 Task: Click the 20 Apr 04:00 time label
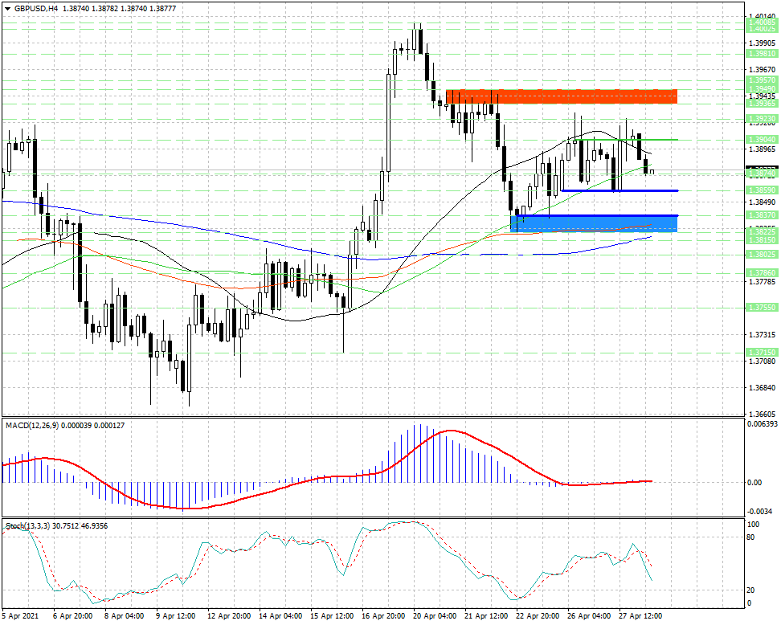pyautogui.click(x=435, y=616)
